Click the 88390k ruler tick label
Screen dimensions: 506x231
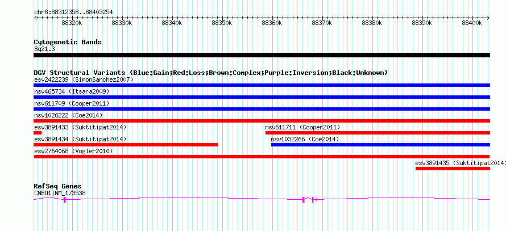pyautogui.click(x=422, y=23)
